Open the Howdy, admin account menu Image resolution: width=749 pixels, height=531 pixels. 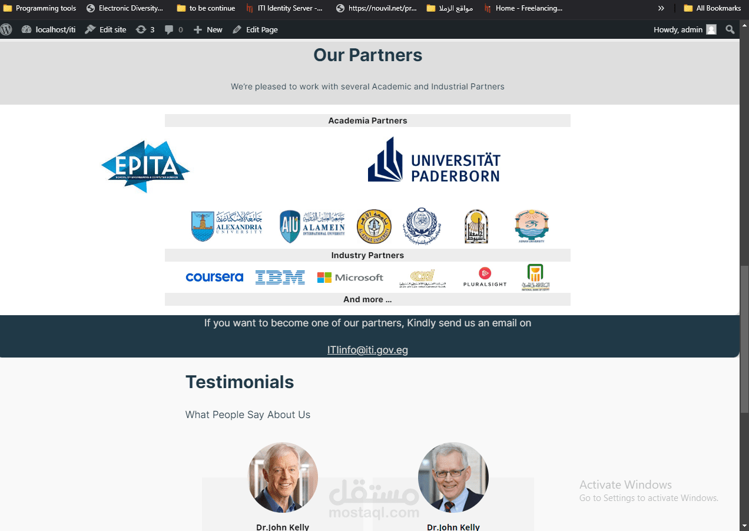(x=685, y=29)
